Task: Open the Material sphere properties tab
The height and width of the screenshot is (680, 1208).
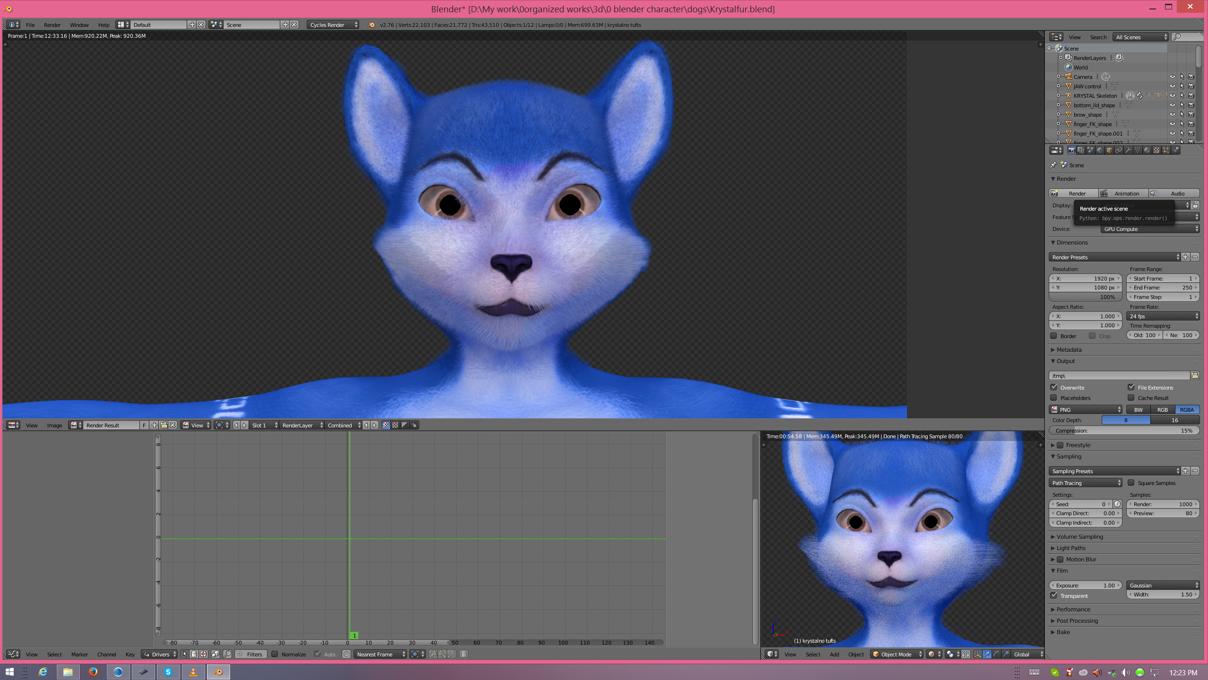Action: pos(1147,150)
